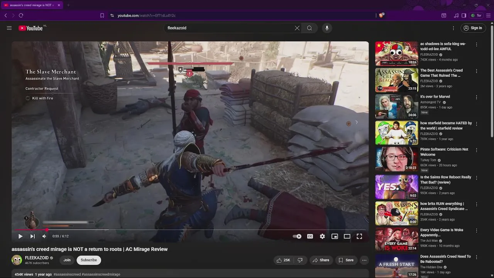494x278 pixels.
Task: Click The Hidden One channel name
Action: tap(431, 267)
